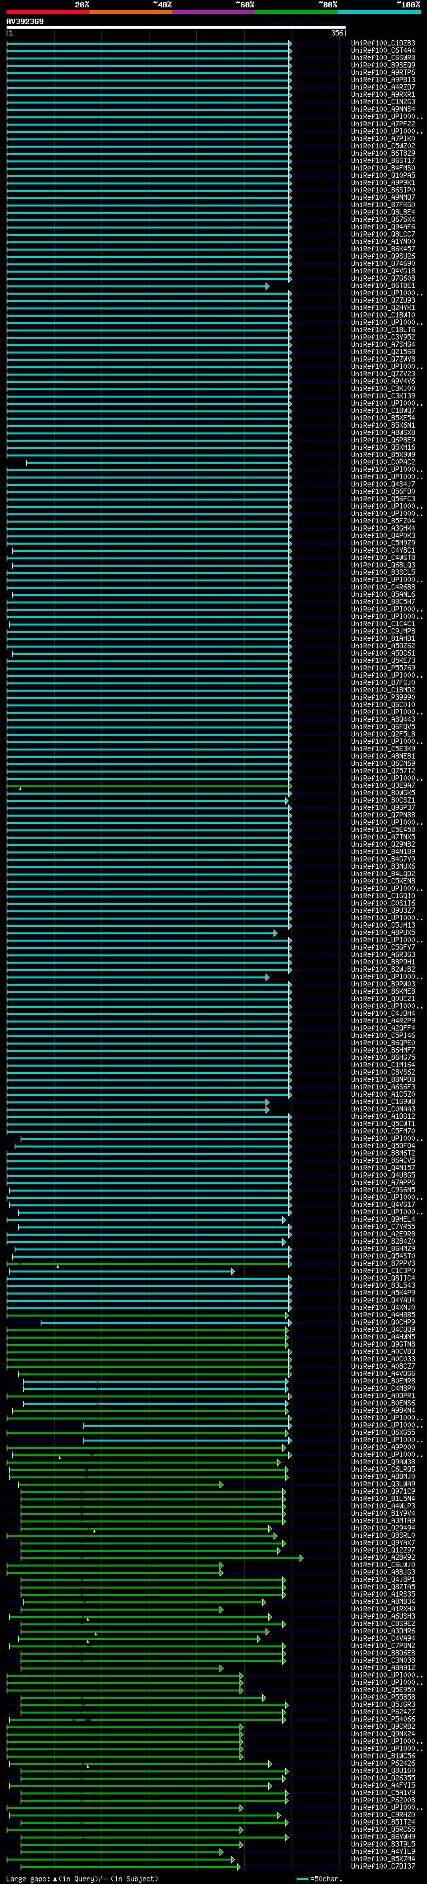Click the alignment bar of row Q7G608

pos(149,279)
